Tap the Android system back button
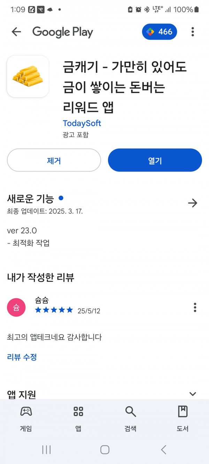This screenshot has width=209, height=464. point(163,450)
